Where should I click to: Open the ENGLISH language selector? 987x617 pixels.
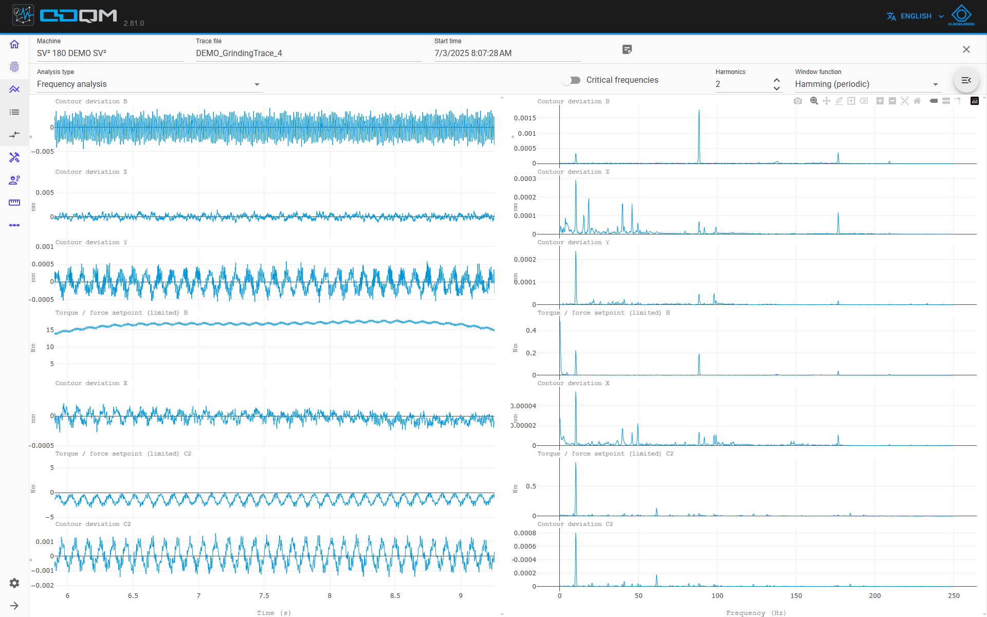click(x=916, y=16)
